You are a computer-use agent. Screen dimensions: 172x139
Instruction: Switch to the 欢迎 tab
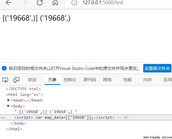32,80
